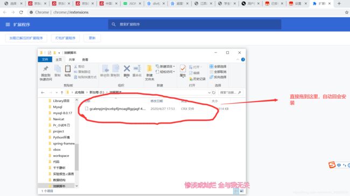Bookmark this page with the star
Screen dimensions: 350x196
347,12
